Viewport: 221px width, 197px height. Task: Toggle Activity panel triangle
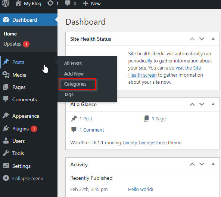point(213,164)
